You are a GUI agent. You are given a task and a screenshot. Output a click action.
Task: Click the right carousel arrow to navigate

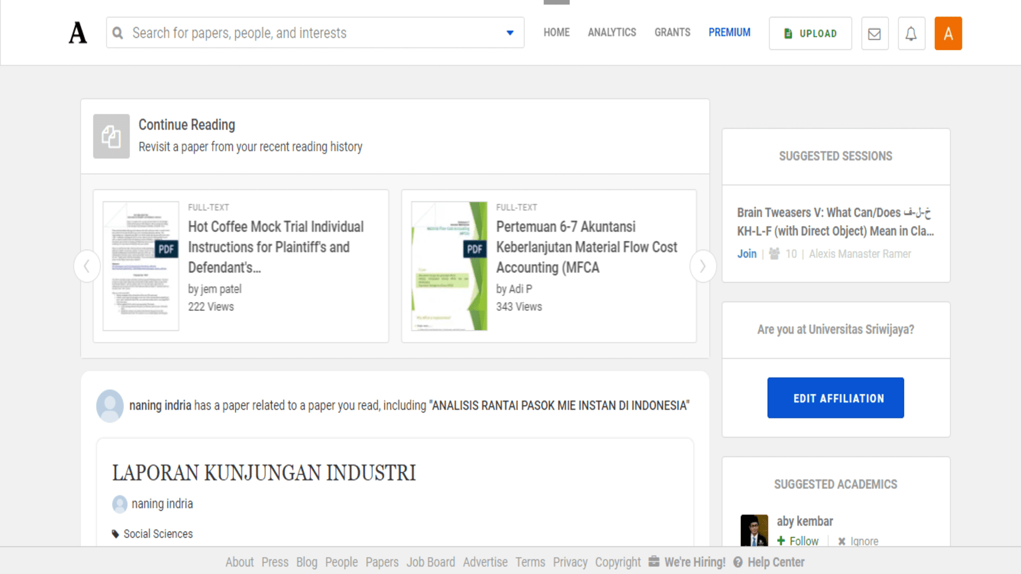coord(702,266)
